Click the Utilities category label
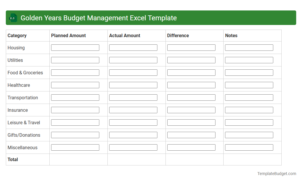302x182 pixels. tap(15, 60)
